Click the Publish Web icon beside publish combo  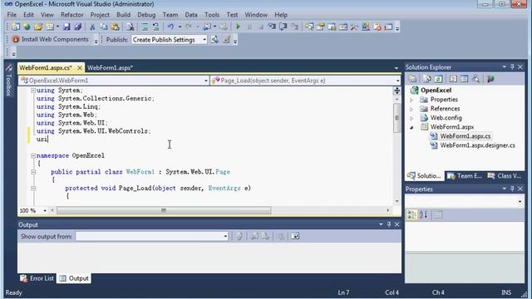pos(214,40)
